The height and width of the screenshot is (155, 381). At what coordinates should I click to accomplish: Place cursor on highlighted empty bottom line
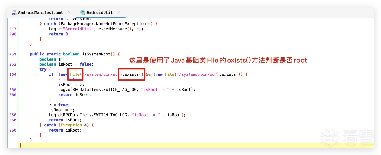[x=127, y=145]
